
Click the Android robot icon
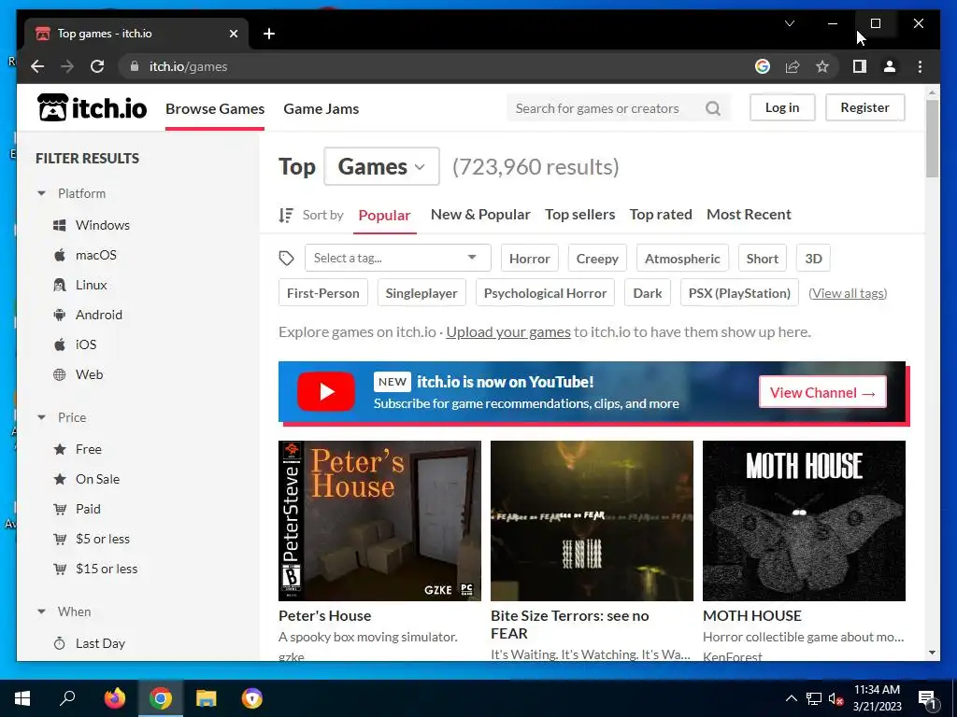click(59, 315)
